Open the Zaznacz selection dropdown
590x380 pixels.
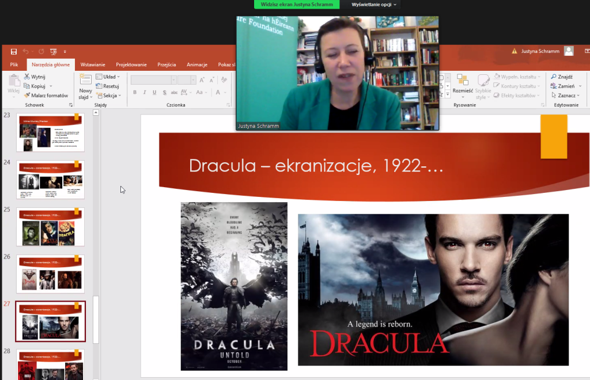coord(565,96)
